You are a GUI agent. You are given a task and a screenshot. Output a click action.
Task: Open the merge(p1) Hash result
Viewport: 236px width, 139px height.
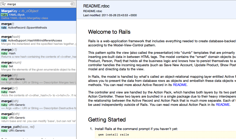(x=38, y=53)
